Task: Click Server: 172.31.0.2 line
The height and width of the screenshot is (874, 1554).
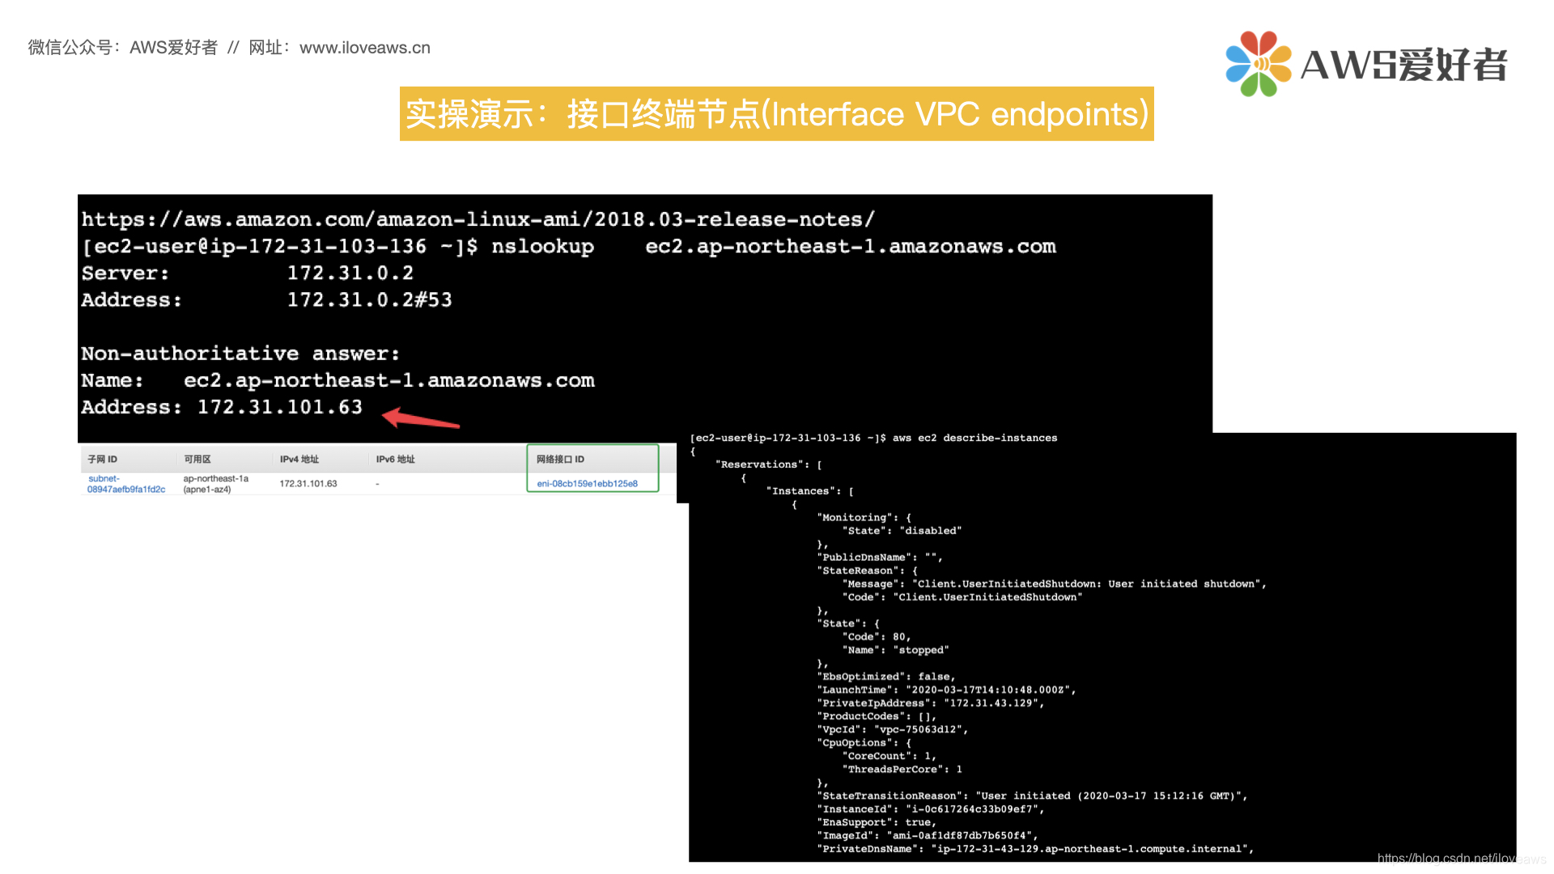Action: pos(248,273)
